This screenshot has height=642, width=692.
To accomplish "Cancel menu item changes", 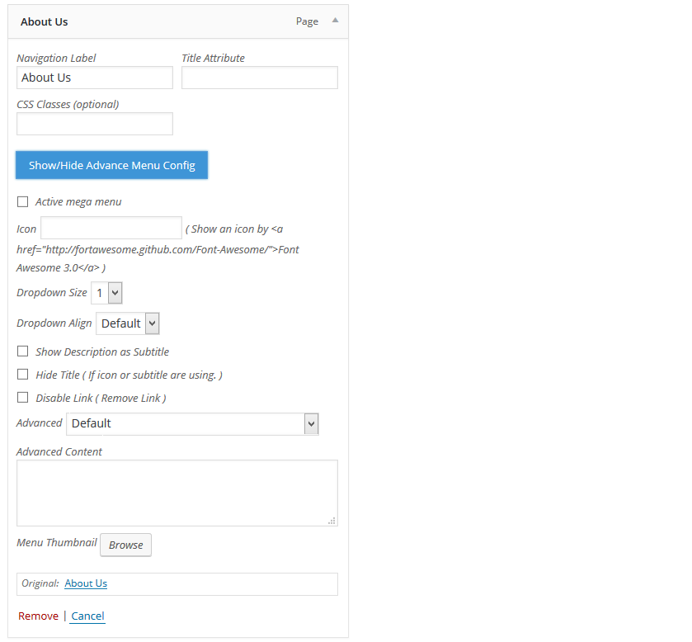I will point(87,616).
